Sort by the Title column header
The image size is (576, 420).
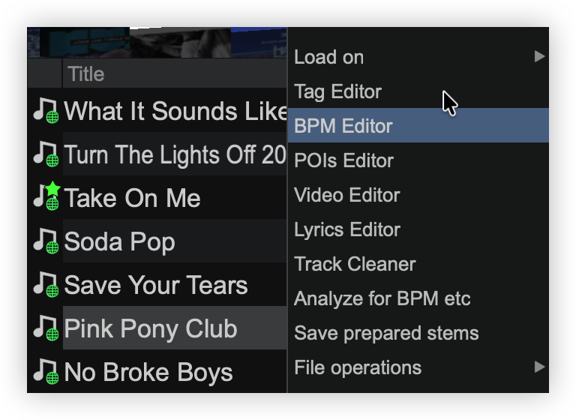(86, 73)
